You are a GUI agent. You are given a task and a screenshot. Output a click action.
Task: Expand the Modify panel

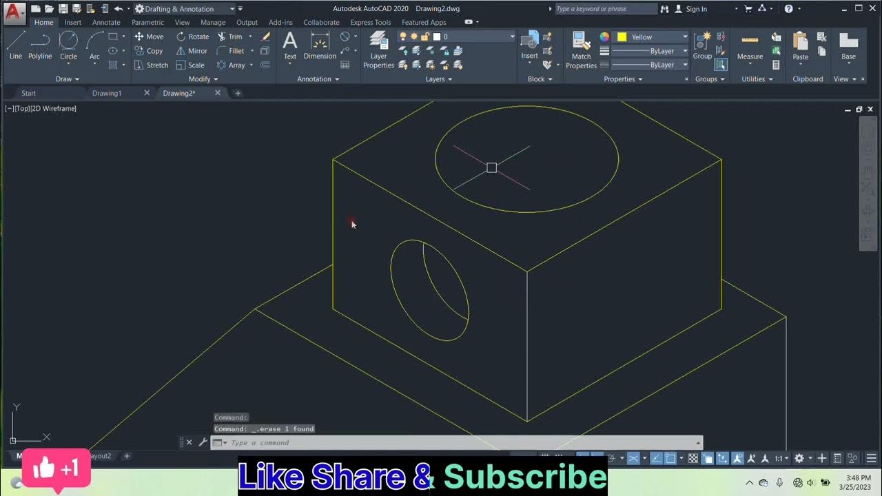pos(203,79)
